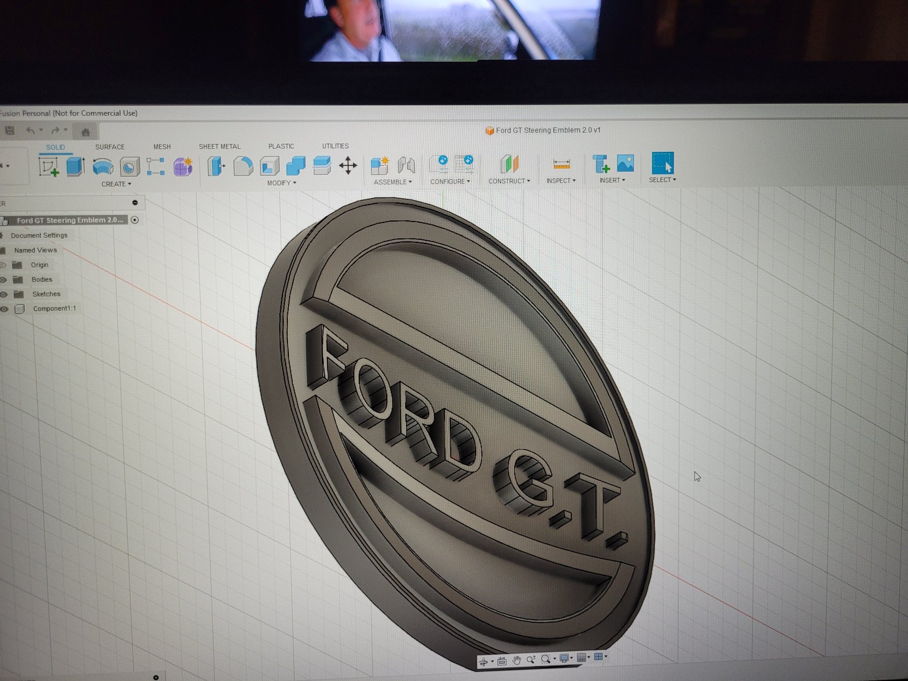Select the Component1:1 tree item
Image resolution: width=908 pixels, height=681 pixels.
pos(54,308)
